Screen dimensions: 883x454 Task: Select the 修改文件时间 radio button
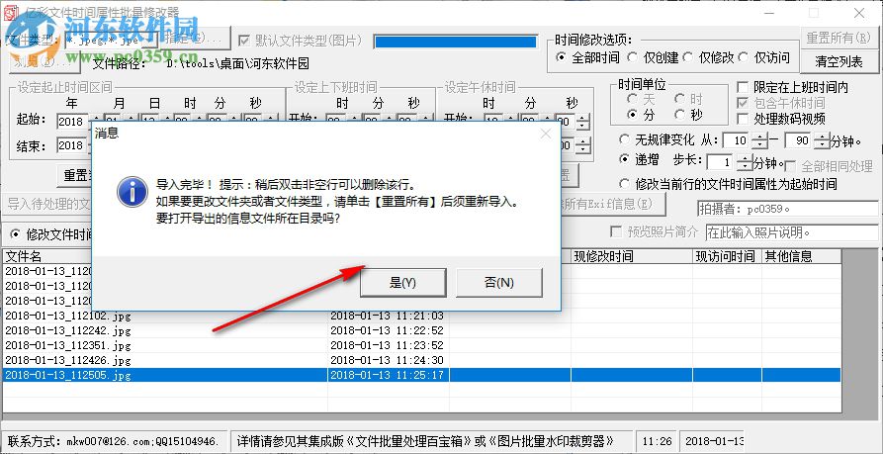point(50,233)
